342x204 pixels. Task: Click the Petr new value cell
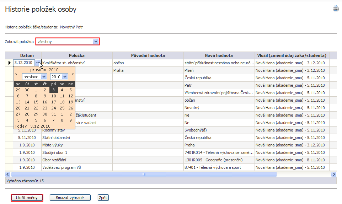tap(219, 85)
